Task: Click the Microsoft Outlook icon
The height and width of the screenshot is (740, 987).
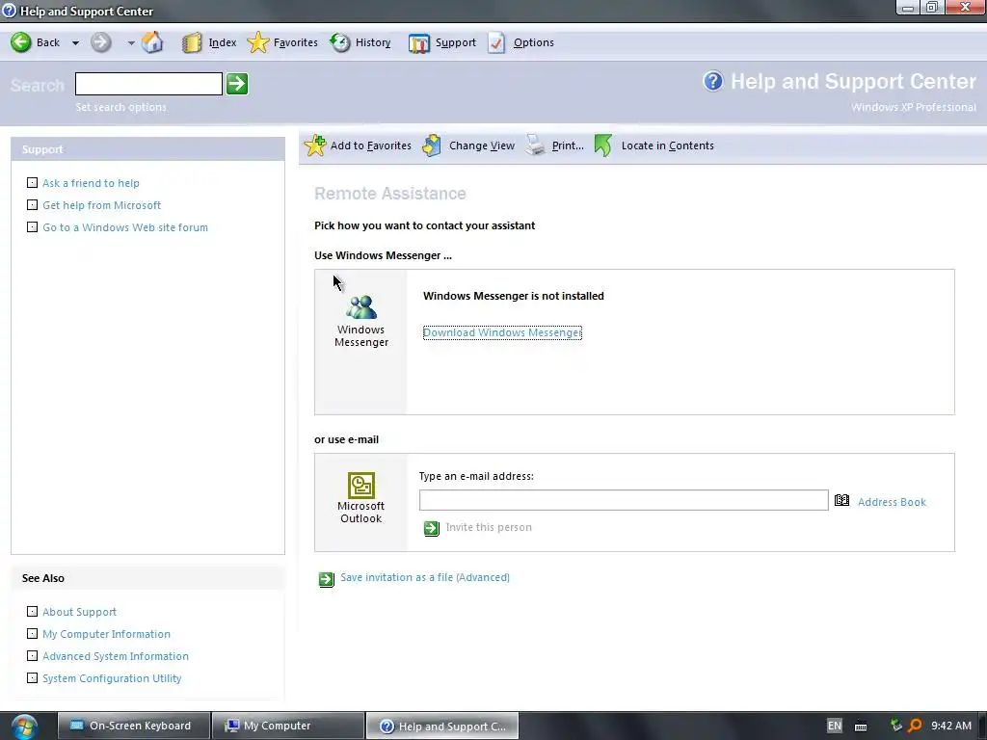Action: tap(361, 486)
